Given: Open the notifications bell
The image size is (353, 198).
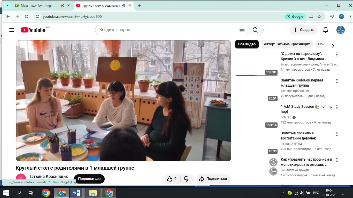Looking at the screenshot, I should pos(326,30).
